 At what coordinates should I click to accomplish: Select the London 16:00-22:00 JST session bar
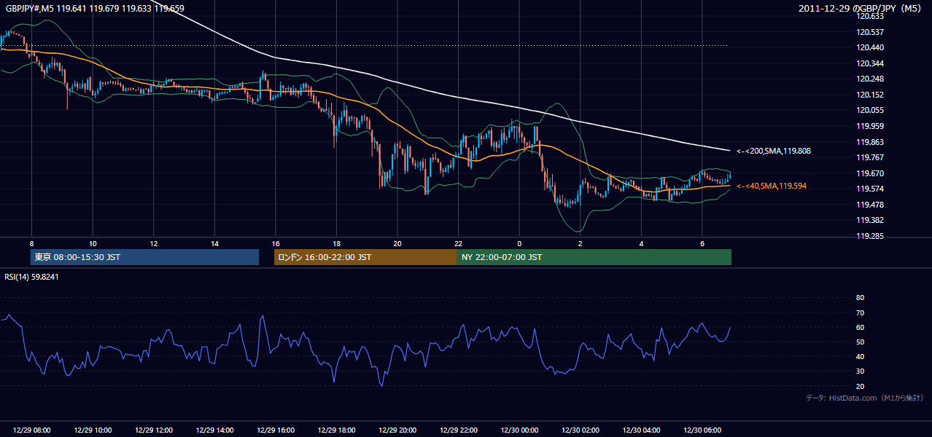[x=365, y=257]
